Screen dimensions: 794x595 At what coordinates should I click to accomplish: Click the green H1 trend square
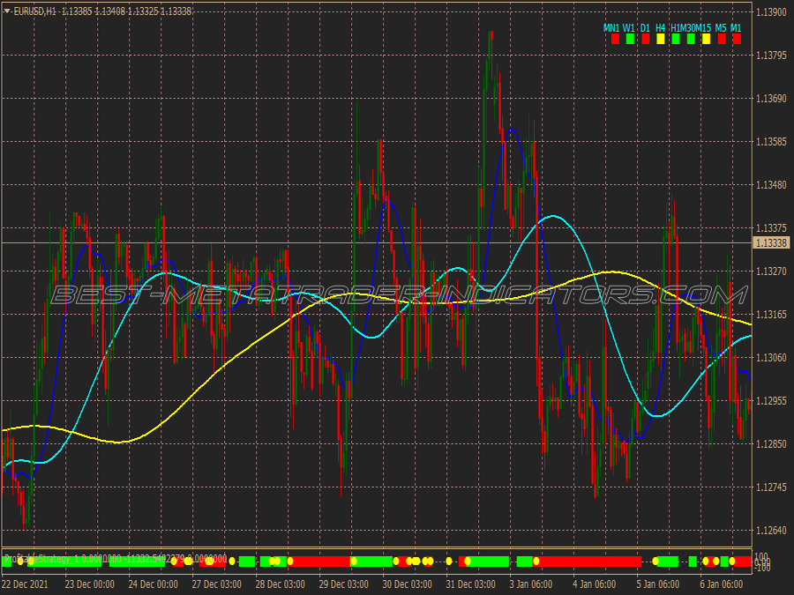coord(676,39)
